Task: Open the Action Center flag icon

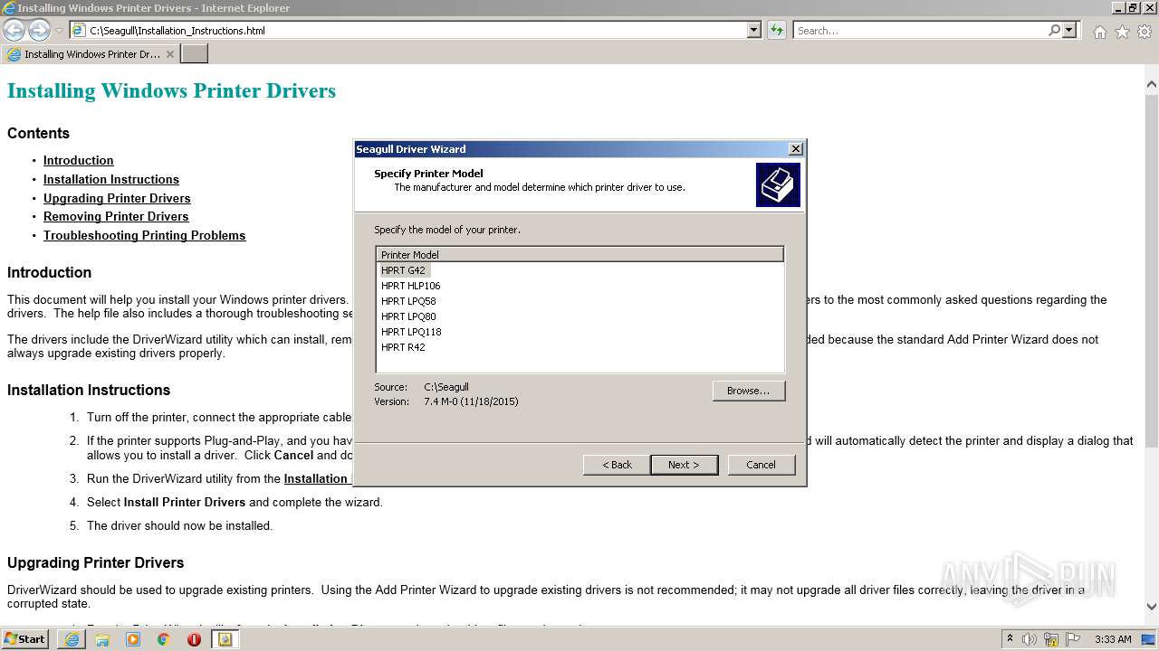Action: (x=1072, y=639)
